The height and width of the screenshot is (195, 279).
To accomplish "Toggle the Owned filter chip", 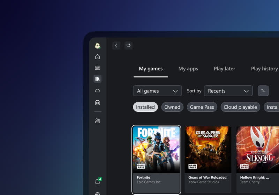I will click(x=172, y=107).
